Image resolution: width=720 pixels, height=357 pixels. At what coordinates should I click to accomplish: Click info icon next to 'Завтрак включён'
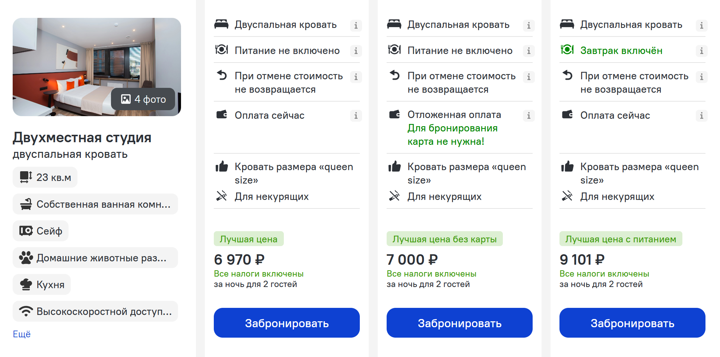tap(701, 51)
